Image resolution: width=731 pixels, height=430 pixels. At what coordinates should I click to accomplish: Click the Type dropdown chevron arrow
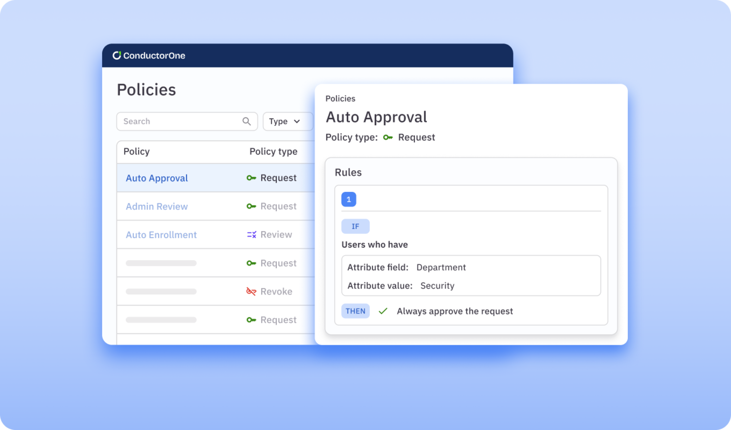[297, 121]
